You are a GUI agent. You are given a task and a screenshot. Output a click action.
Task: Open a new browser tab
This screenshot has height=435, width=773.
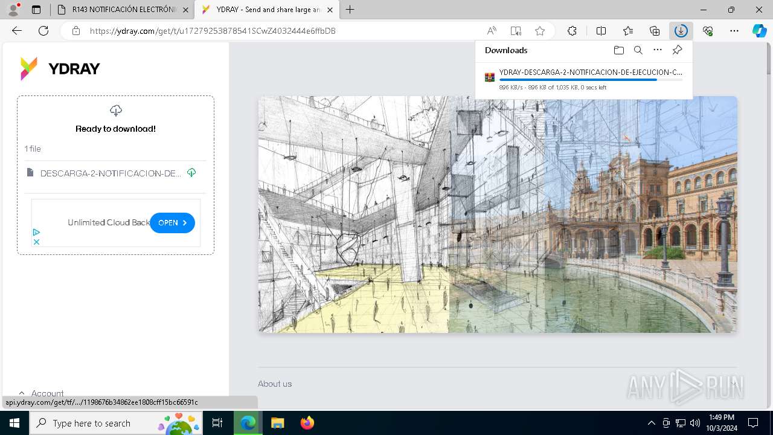pyautogui.click(x=350, y=10)
